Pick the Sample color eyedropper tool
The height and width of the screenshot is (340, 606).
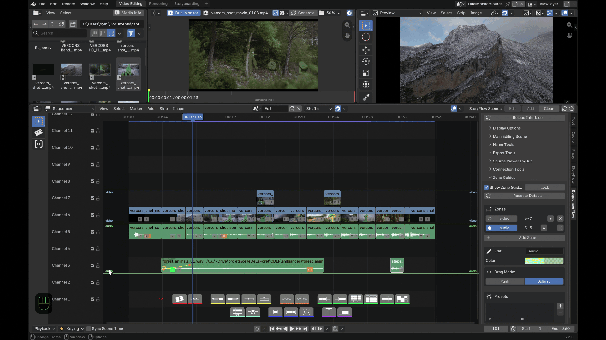pos(366,98)
